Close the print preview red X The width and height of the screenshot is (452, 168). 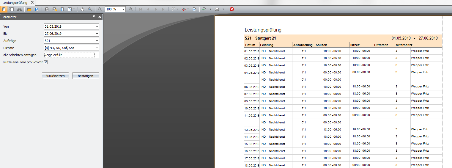click(x=232, y=9)
